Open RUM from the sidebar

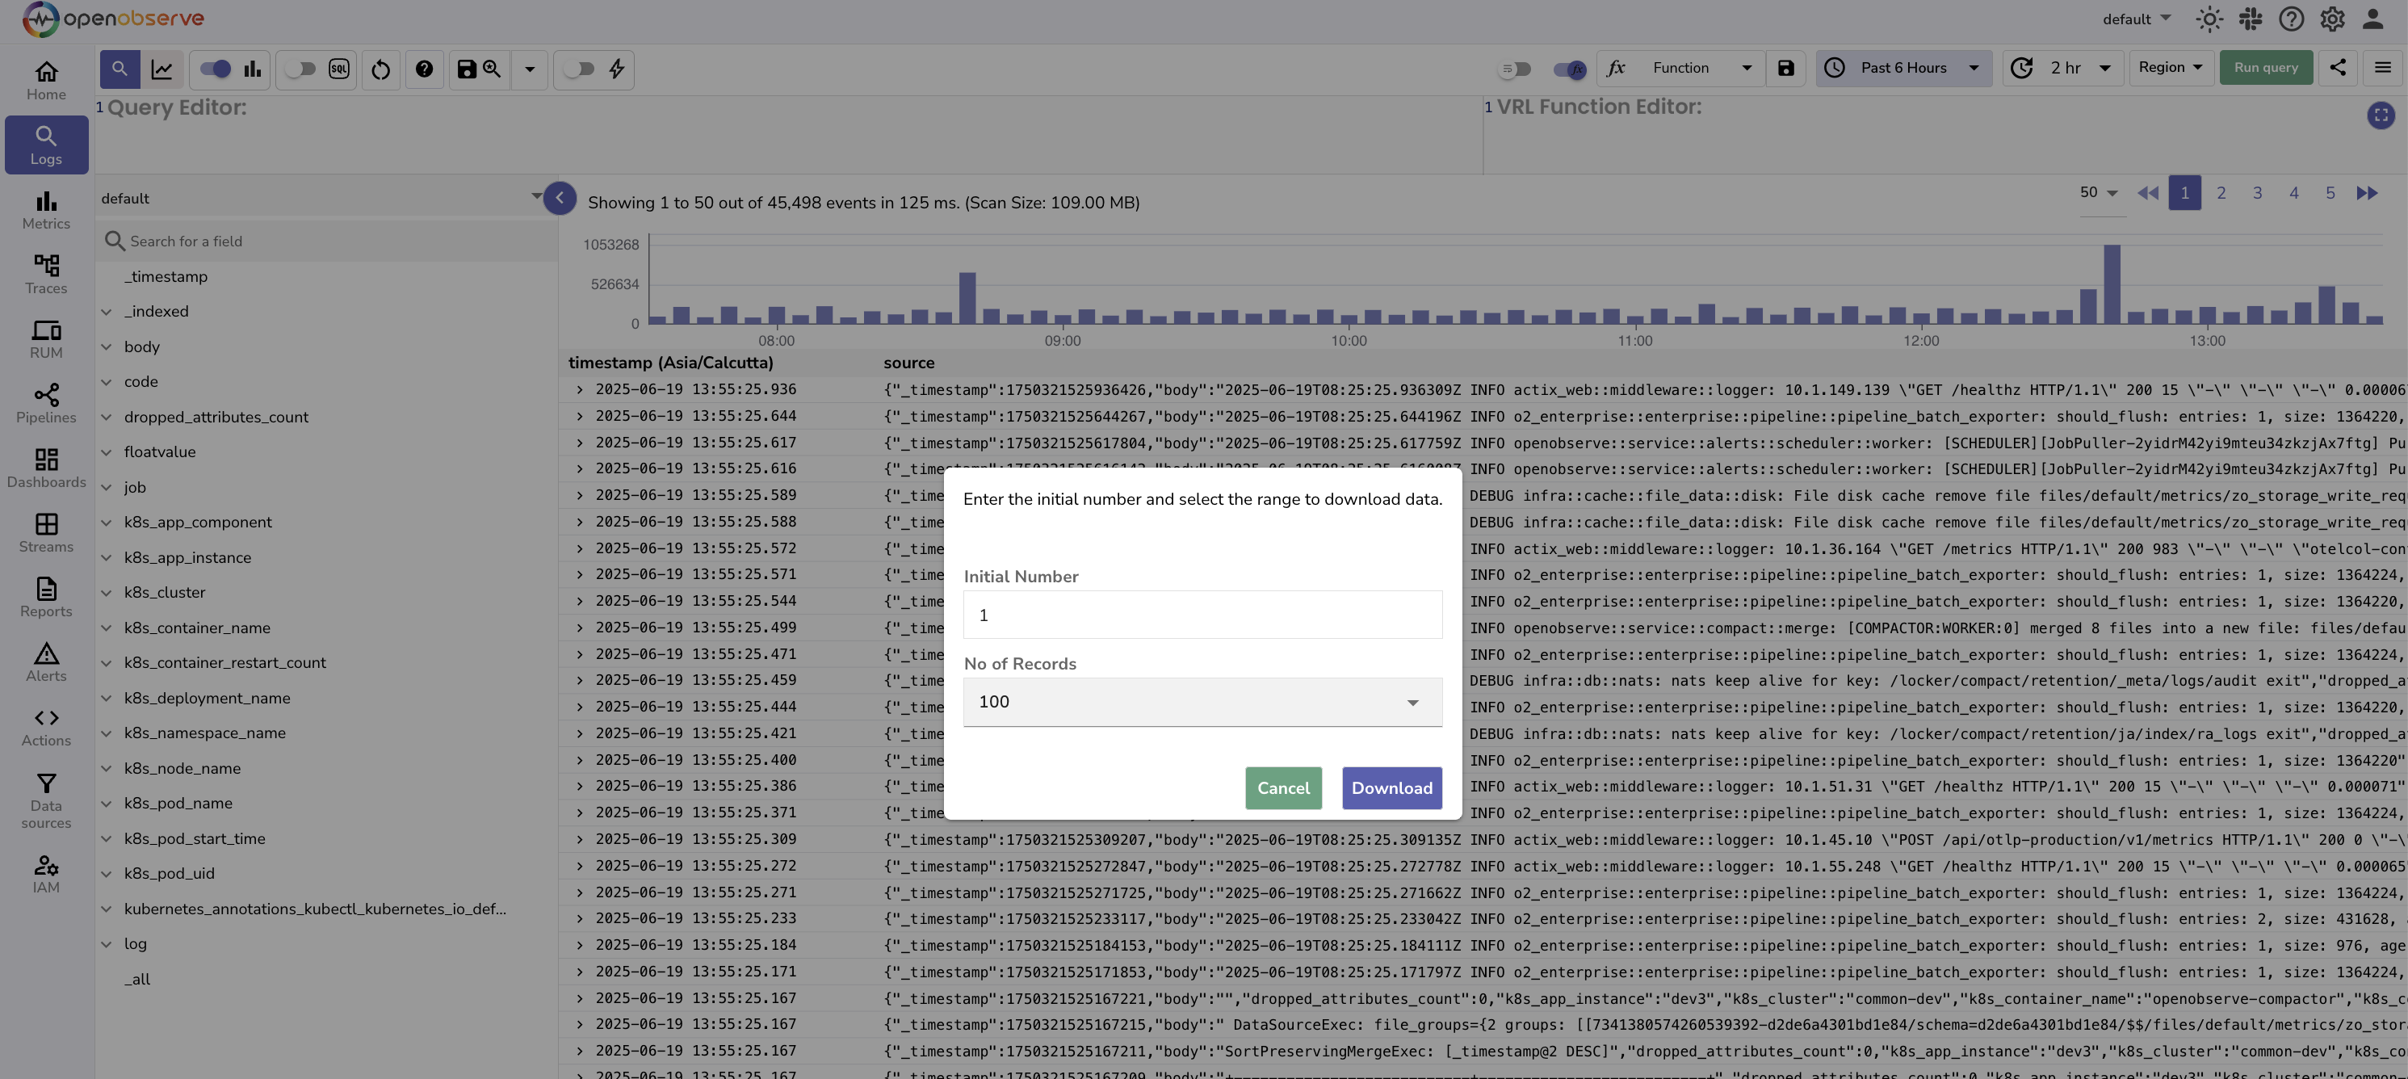(x=46, y=339)
